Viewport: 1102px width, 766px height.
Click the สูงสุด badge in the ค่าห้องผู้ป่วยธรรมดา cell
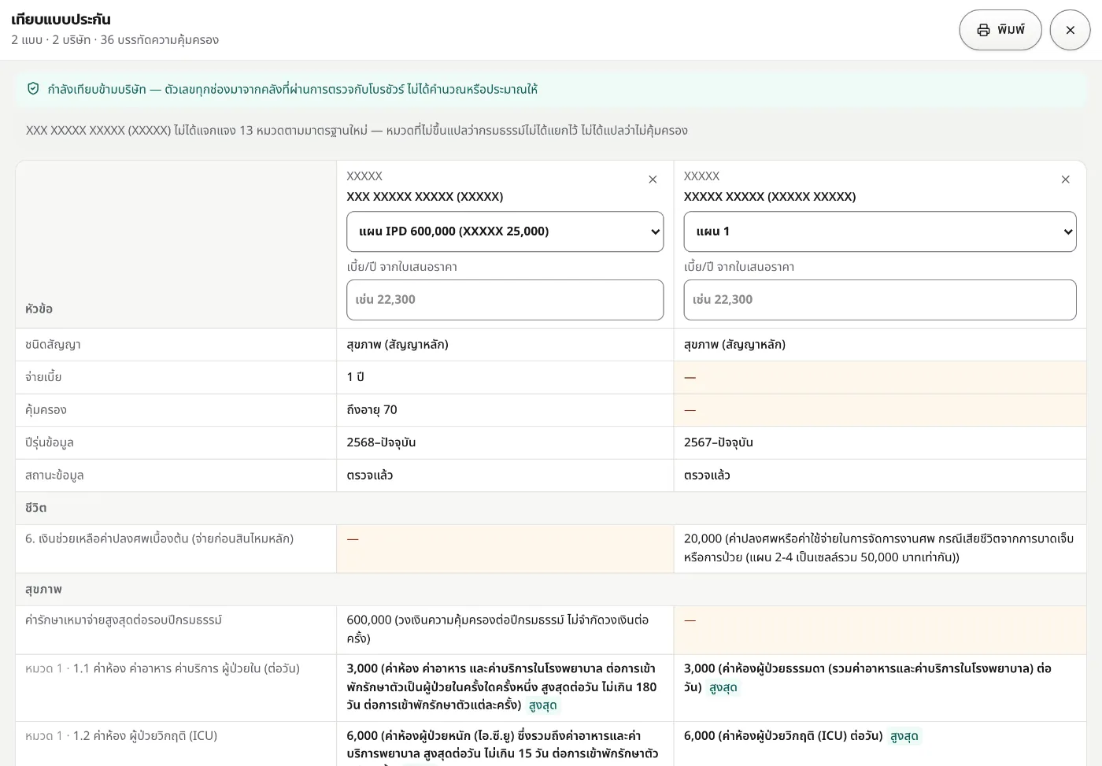coord(723,687)
